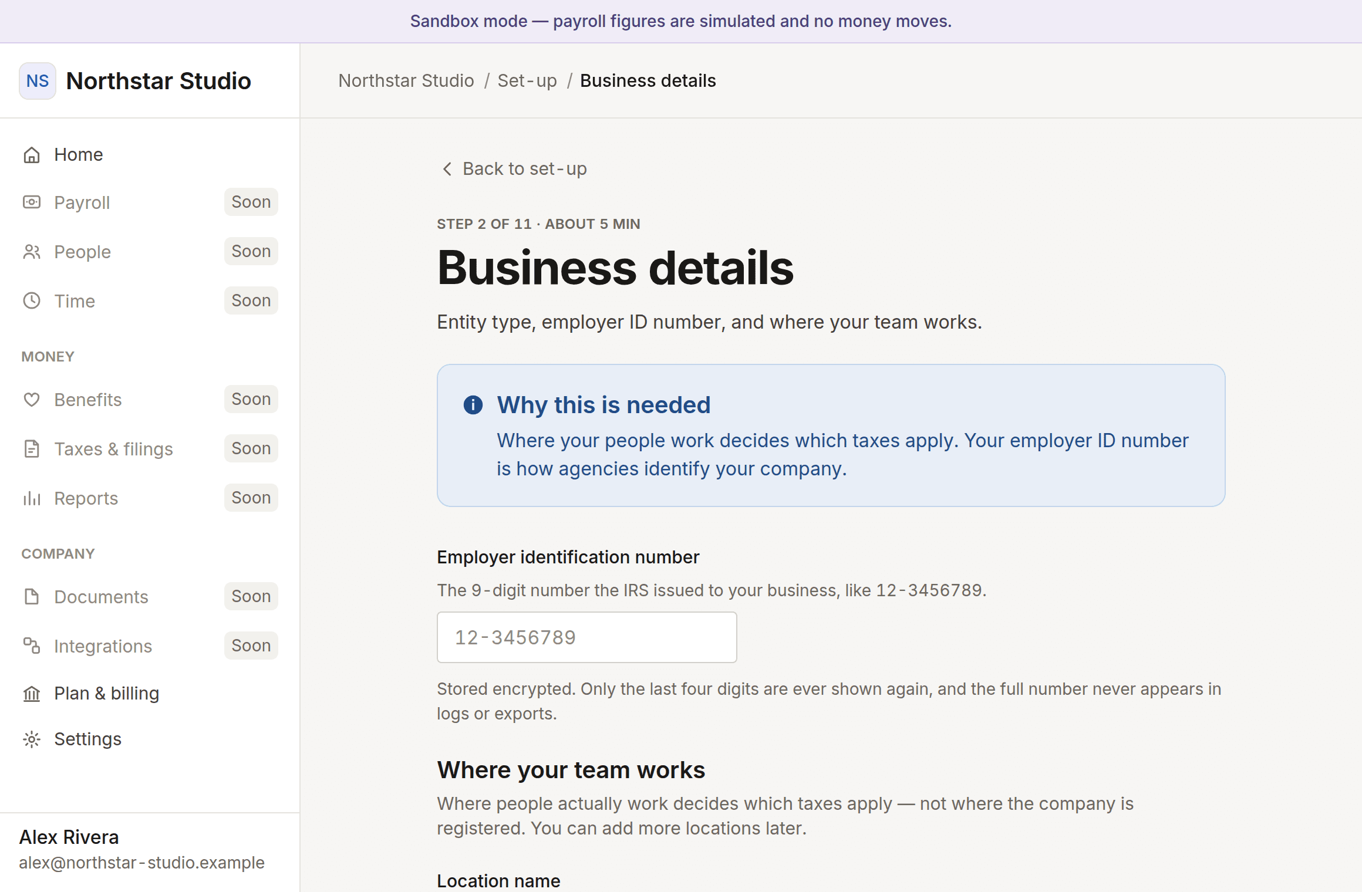The width and height of the screenshot is (1362, 892).
Task: Click the Home house icon
Action: 32,155
